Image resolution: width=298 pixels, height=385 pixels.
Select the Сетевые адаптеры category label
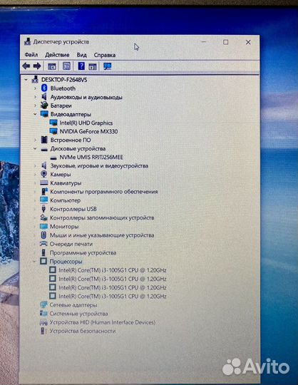click(73, 305)
